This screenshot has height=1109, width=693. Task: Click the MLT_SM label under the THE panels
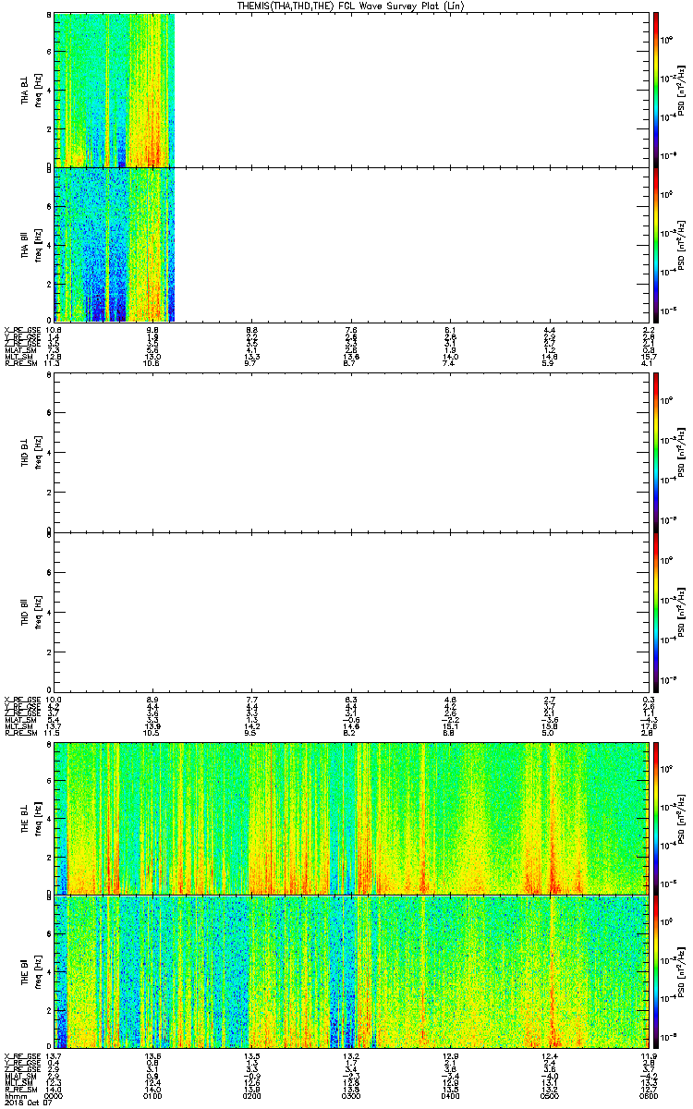[19, 1083]
